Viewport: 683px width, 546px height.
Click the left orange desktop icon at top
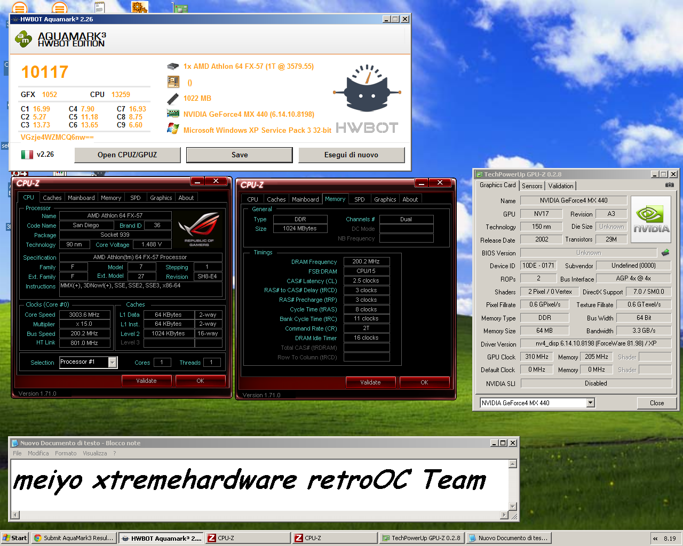pyautogui.click(x=20, y=7)
